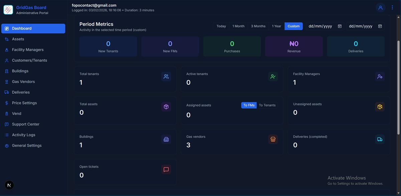
Task: Click the General Settings gear icon
Action: pos(7,146)
